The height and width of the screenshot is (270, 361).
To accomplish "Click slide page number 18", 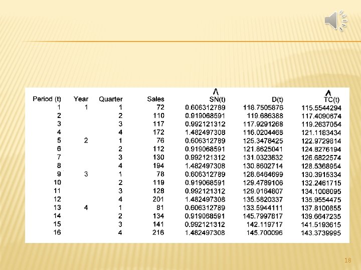I will [348, 260].
